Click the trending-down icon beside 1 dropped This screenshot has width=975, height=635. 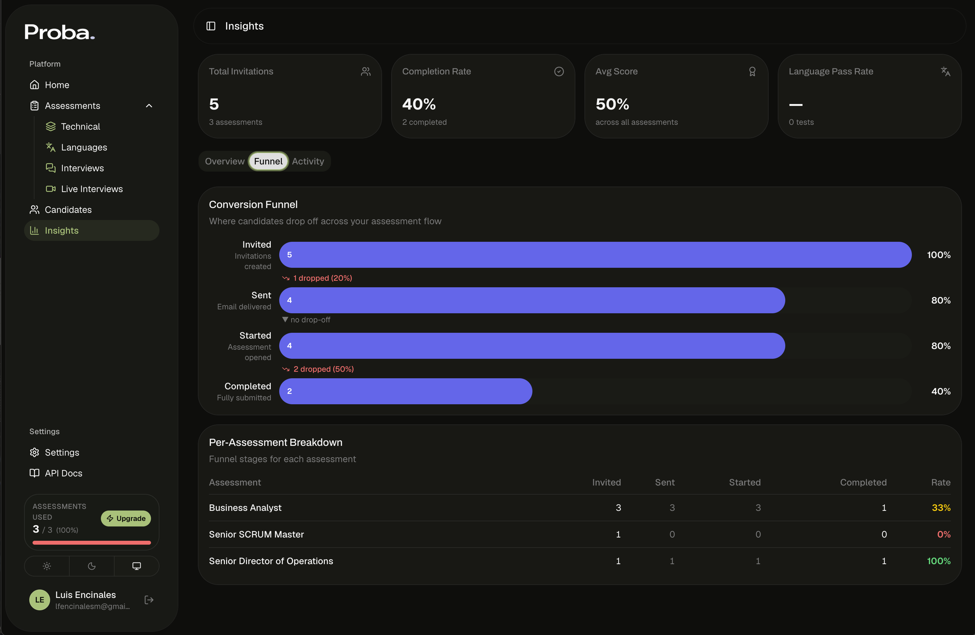tap(286, 278)
